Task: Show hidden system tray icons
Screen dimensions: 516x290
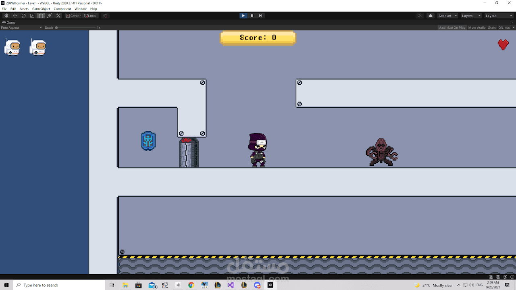Action: coord(459,285)
